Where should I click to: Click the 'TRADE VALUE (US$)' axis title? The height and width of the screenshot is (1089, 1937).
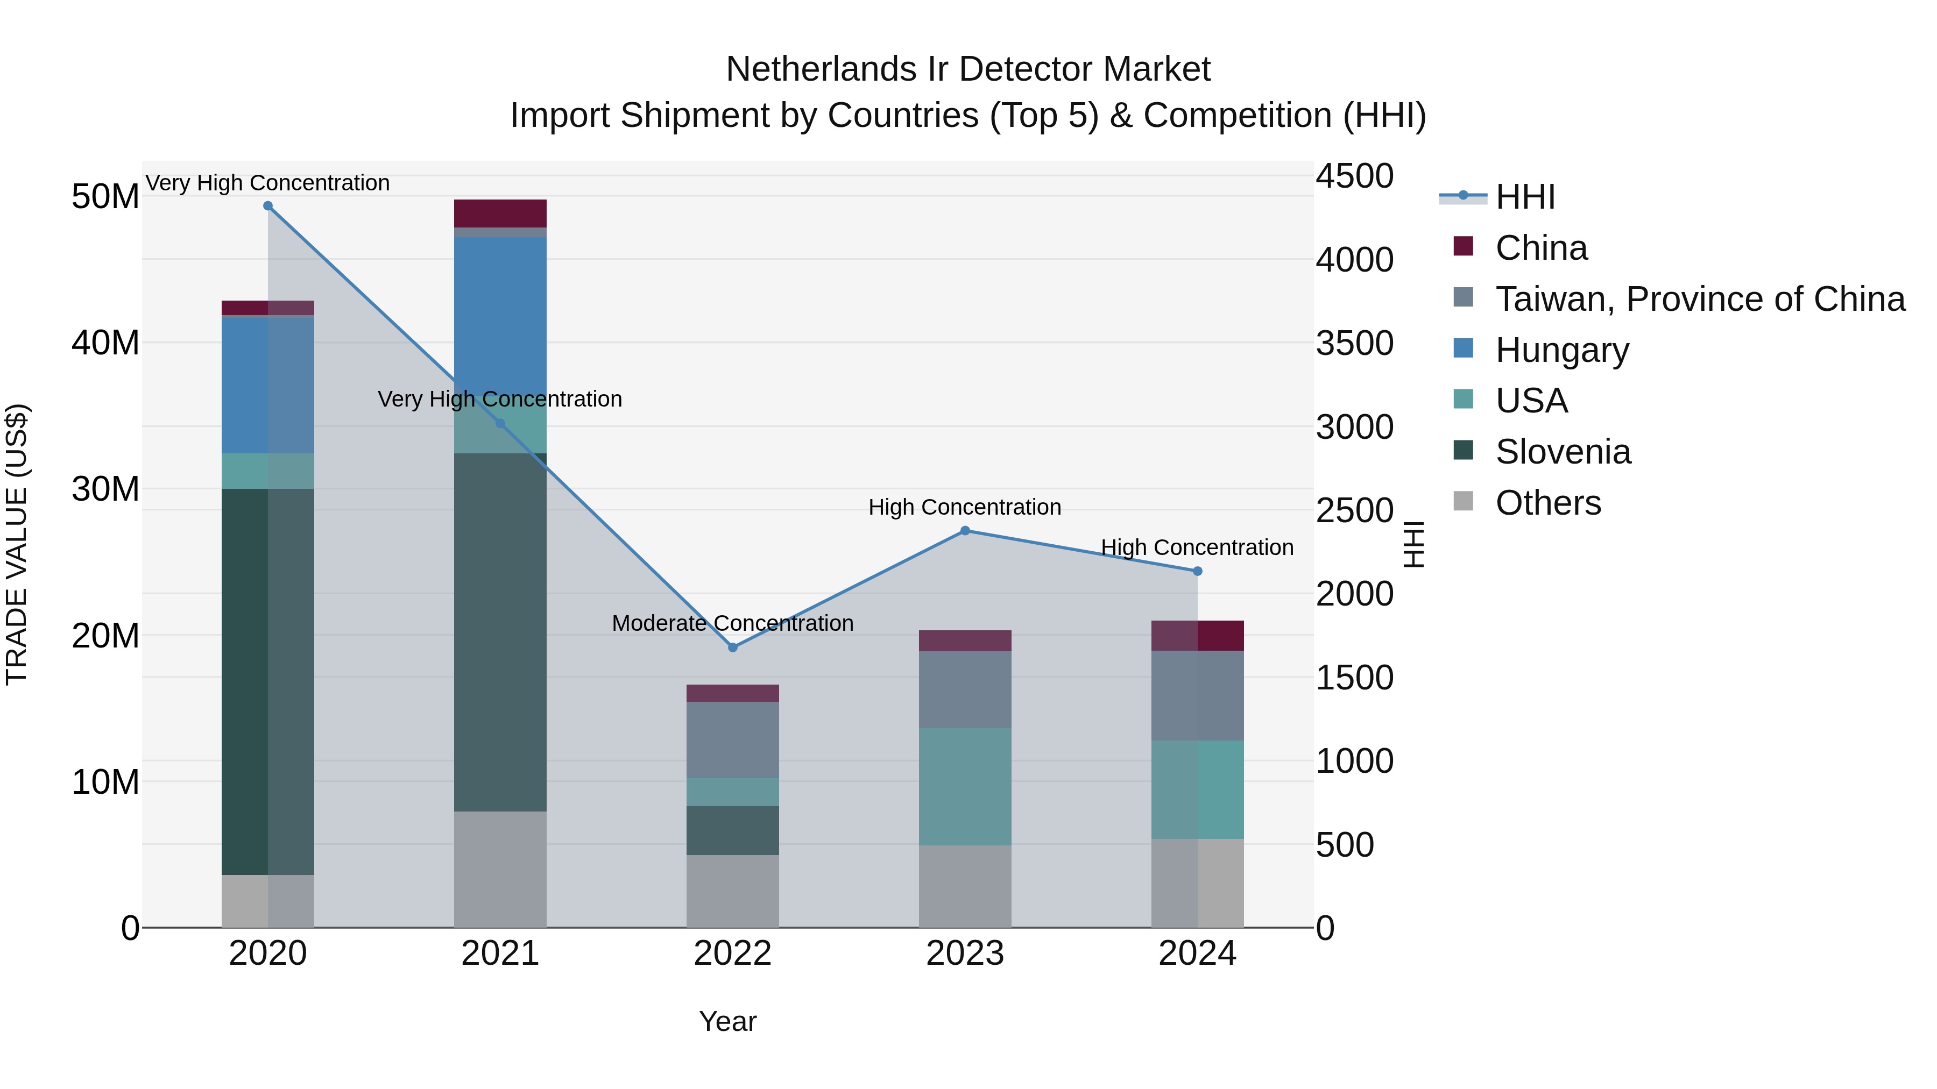tap(17, 544)
